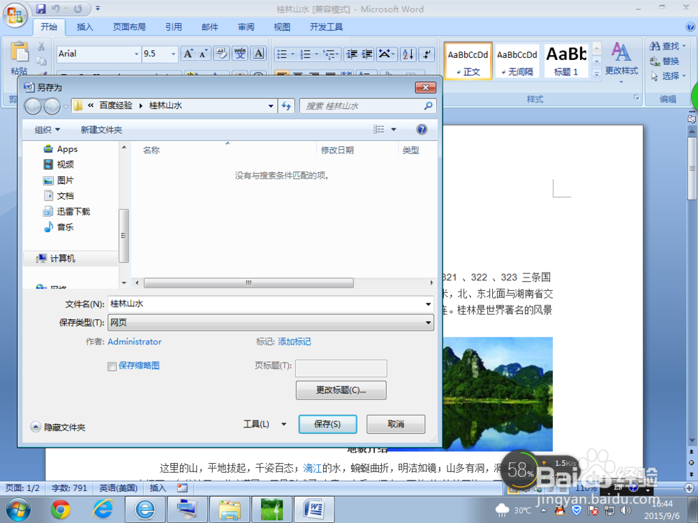Switch to the 插入 ribbon tab
This screenshot has width=698, height=523.
click(x=84, y=27)
